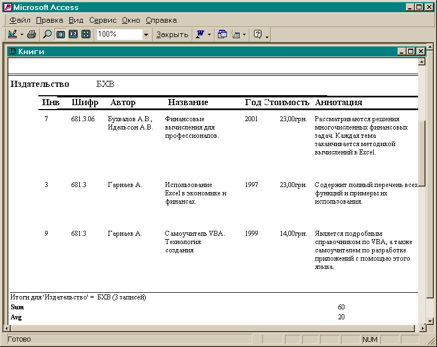Open the Help question mark icon
Screen dimensions: 437x347
257,34
